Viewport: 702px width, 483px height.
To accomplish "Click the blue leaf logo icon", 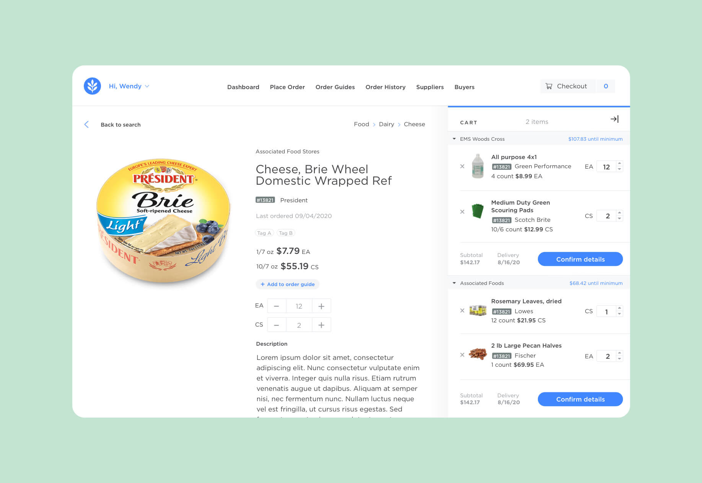I will coord(92,86).
